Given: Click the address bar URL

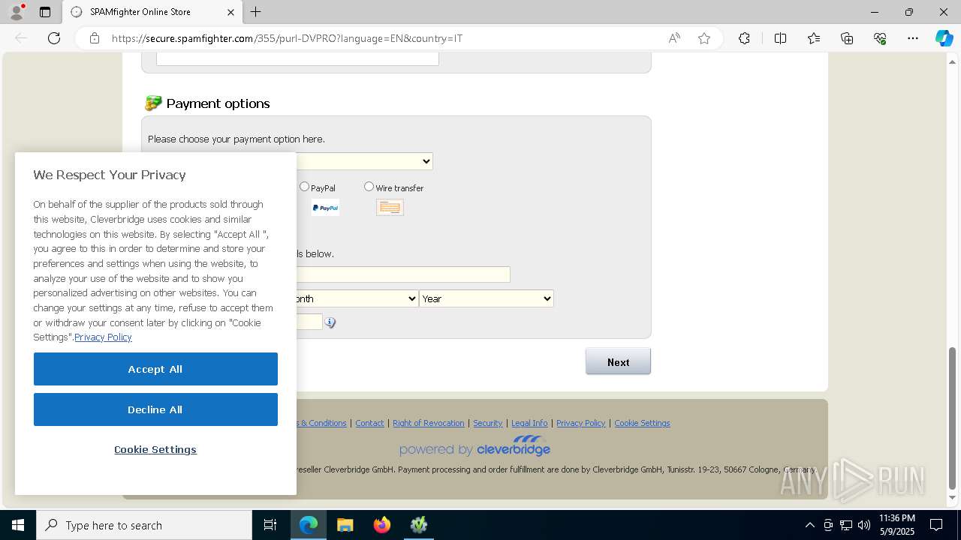Looking at the screenshot, I should 287,38.
